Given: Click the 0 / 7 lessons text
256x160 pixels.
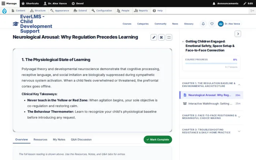Looking at the screenshot, I should [x=231, y=67].
